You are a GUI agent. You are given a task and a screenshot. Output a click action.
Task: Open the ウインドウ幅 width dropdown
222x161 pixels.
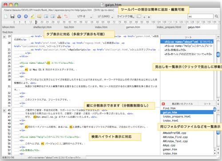click(x=126, y=16)
